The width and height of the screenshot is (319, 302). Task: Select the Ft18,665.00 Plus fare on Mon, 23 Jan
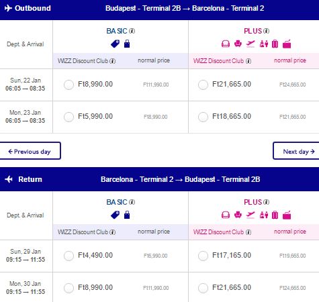tap(203, 117)
